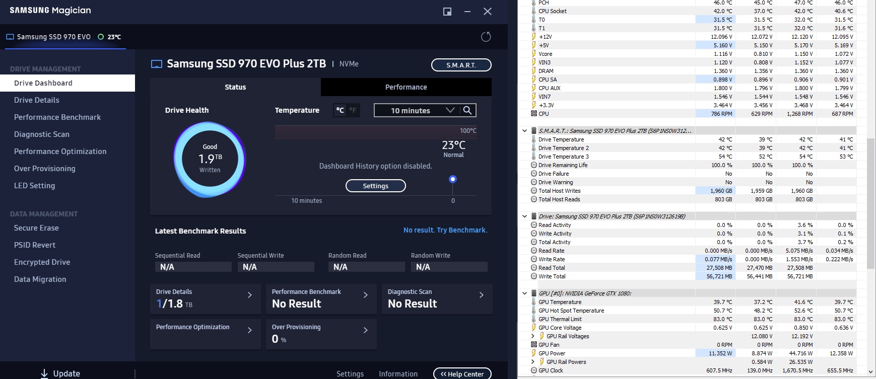Click the S.M.A.R.T. button
This screenshot has width=876, height=379.
pyautogui.click(x=461, y=65)
